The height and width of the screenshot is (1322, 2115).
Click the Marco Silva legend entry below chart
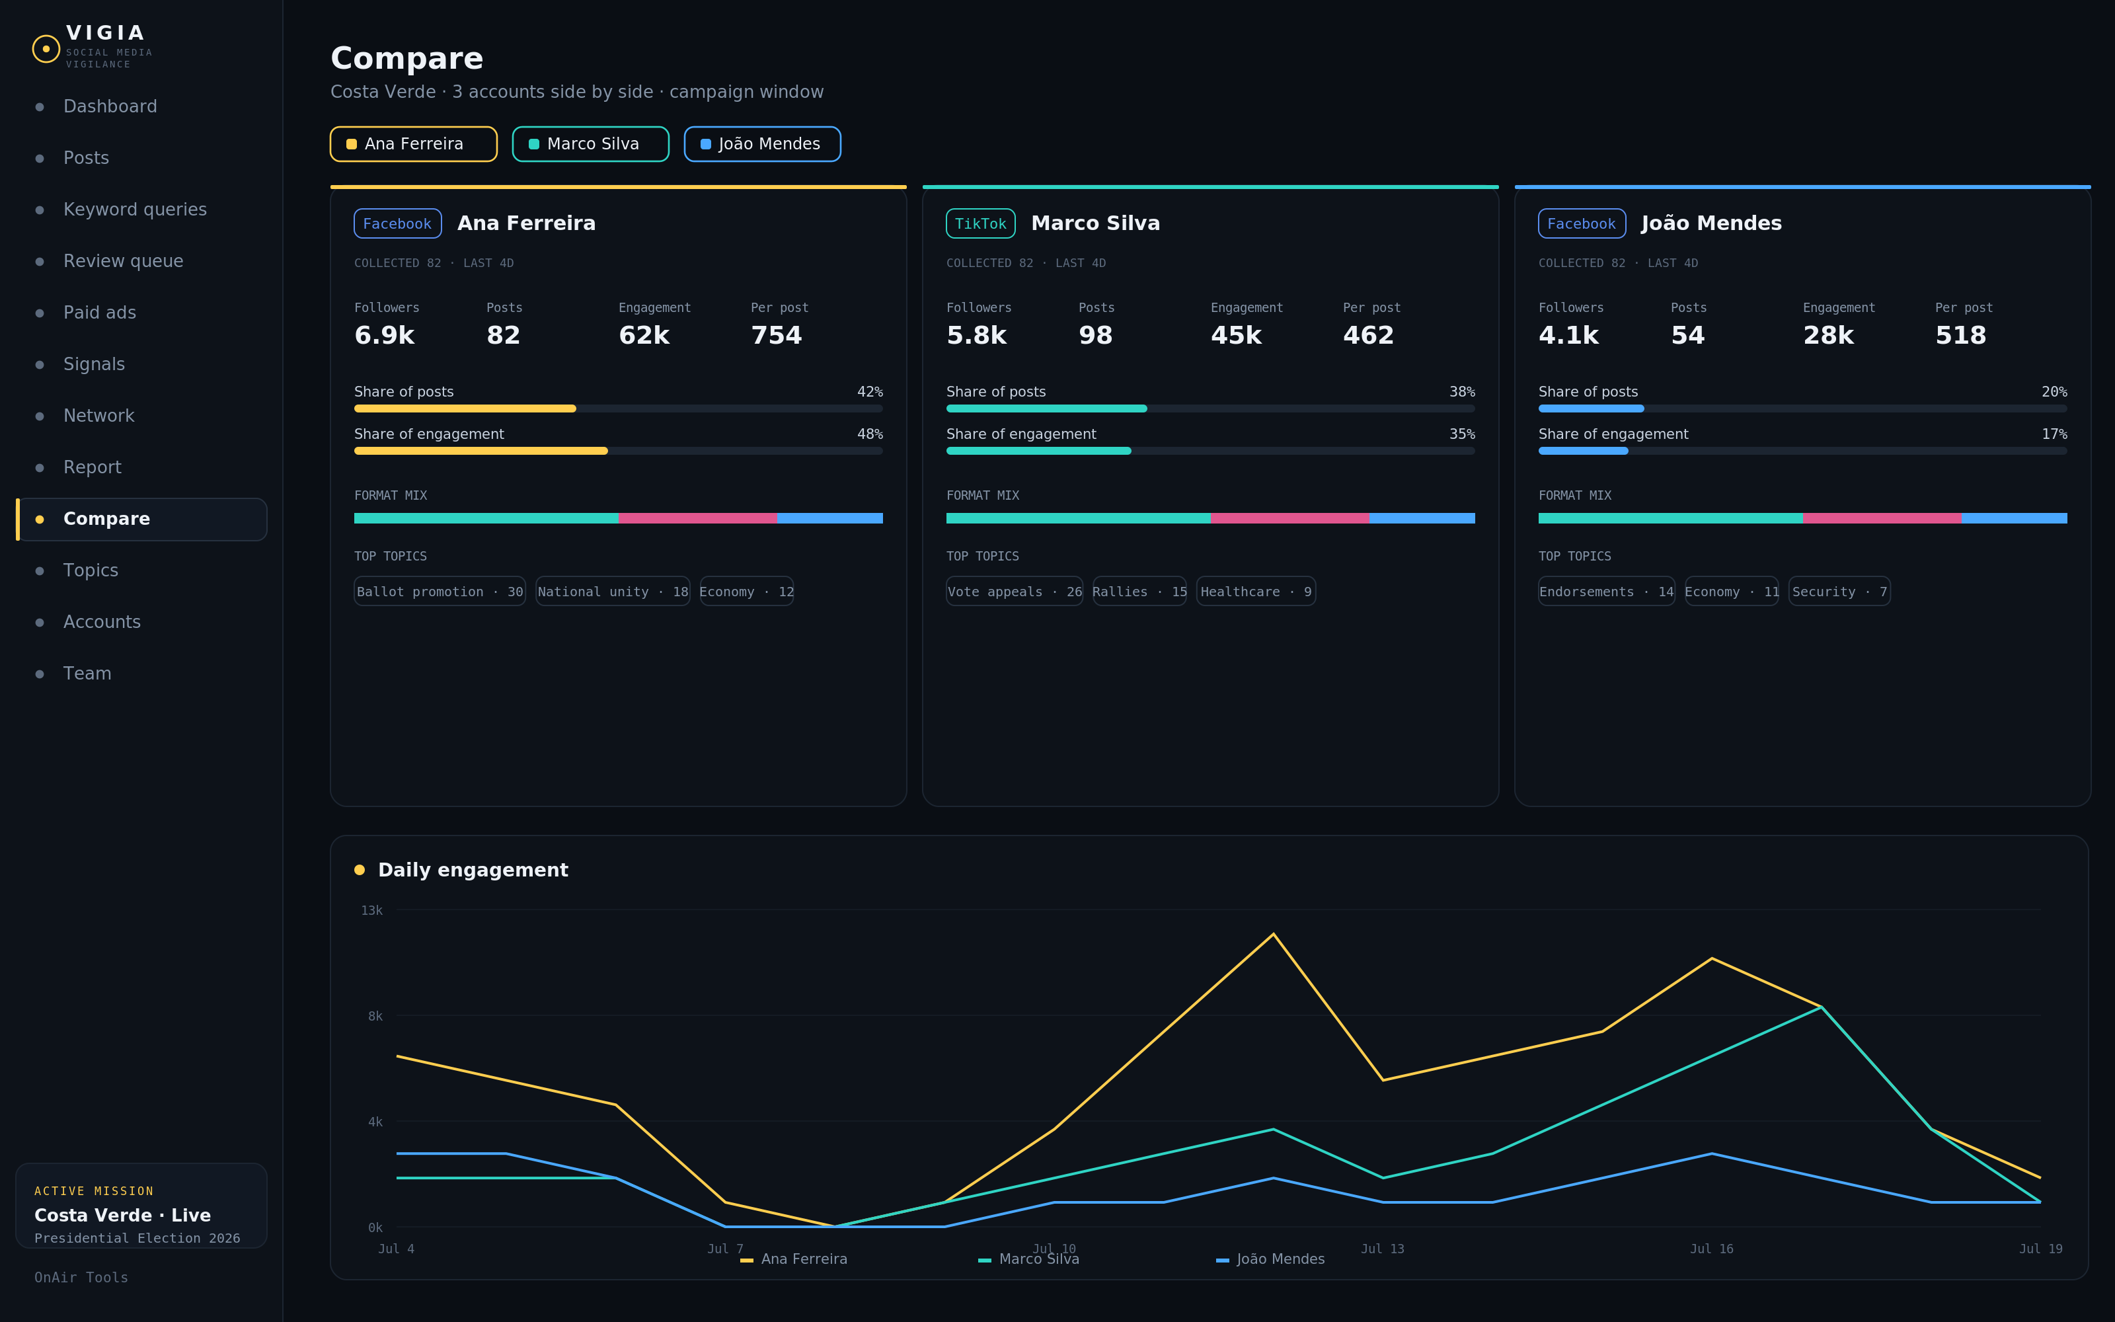[x=1028, y=1259]
